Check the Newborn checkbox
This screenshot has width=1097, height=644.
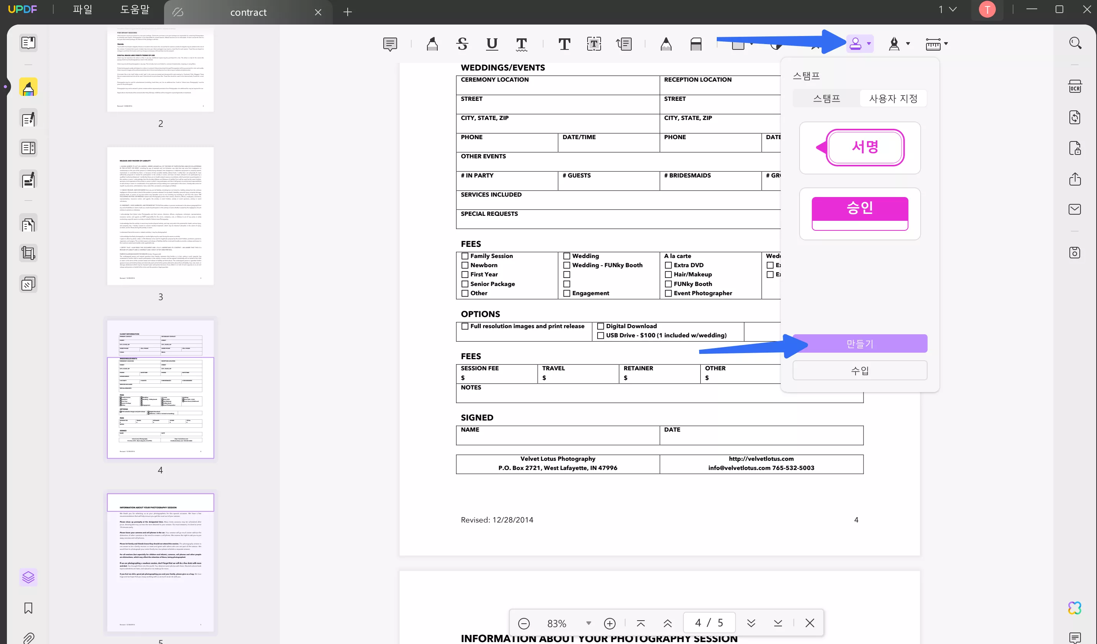tap(465, 265)
